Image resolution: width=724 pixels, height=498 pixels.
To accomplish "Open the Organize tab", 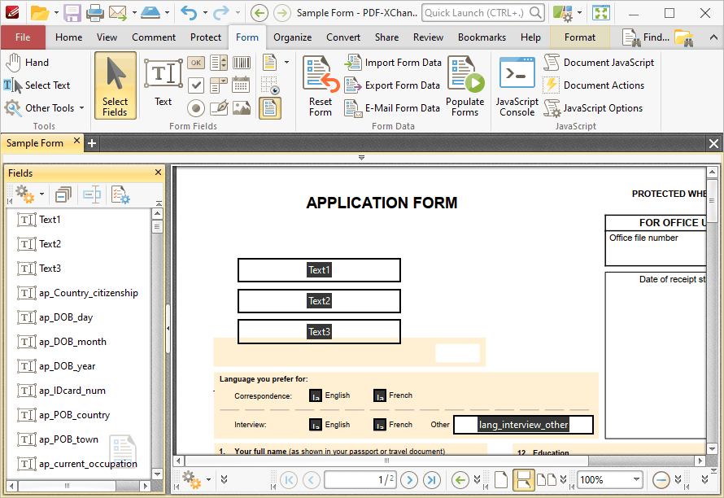I will 292,37.
